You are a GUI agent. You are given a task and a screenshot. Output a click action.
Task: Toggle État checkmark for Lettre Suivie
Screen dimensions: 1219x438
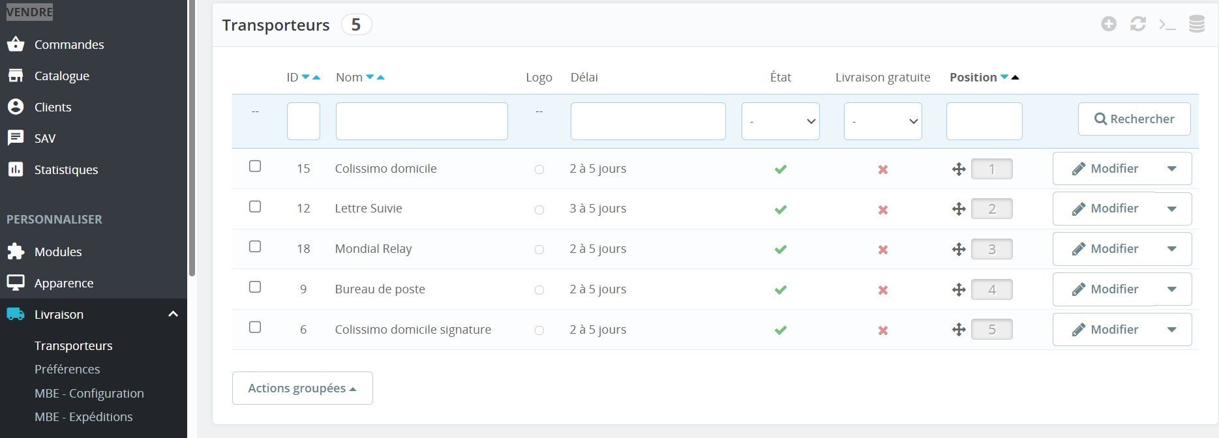(781, 210)
